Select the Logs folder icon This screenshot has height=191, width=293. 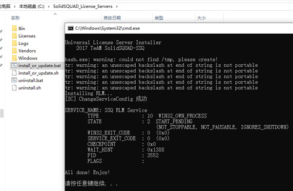tap(14, 43)
